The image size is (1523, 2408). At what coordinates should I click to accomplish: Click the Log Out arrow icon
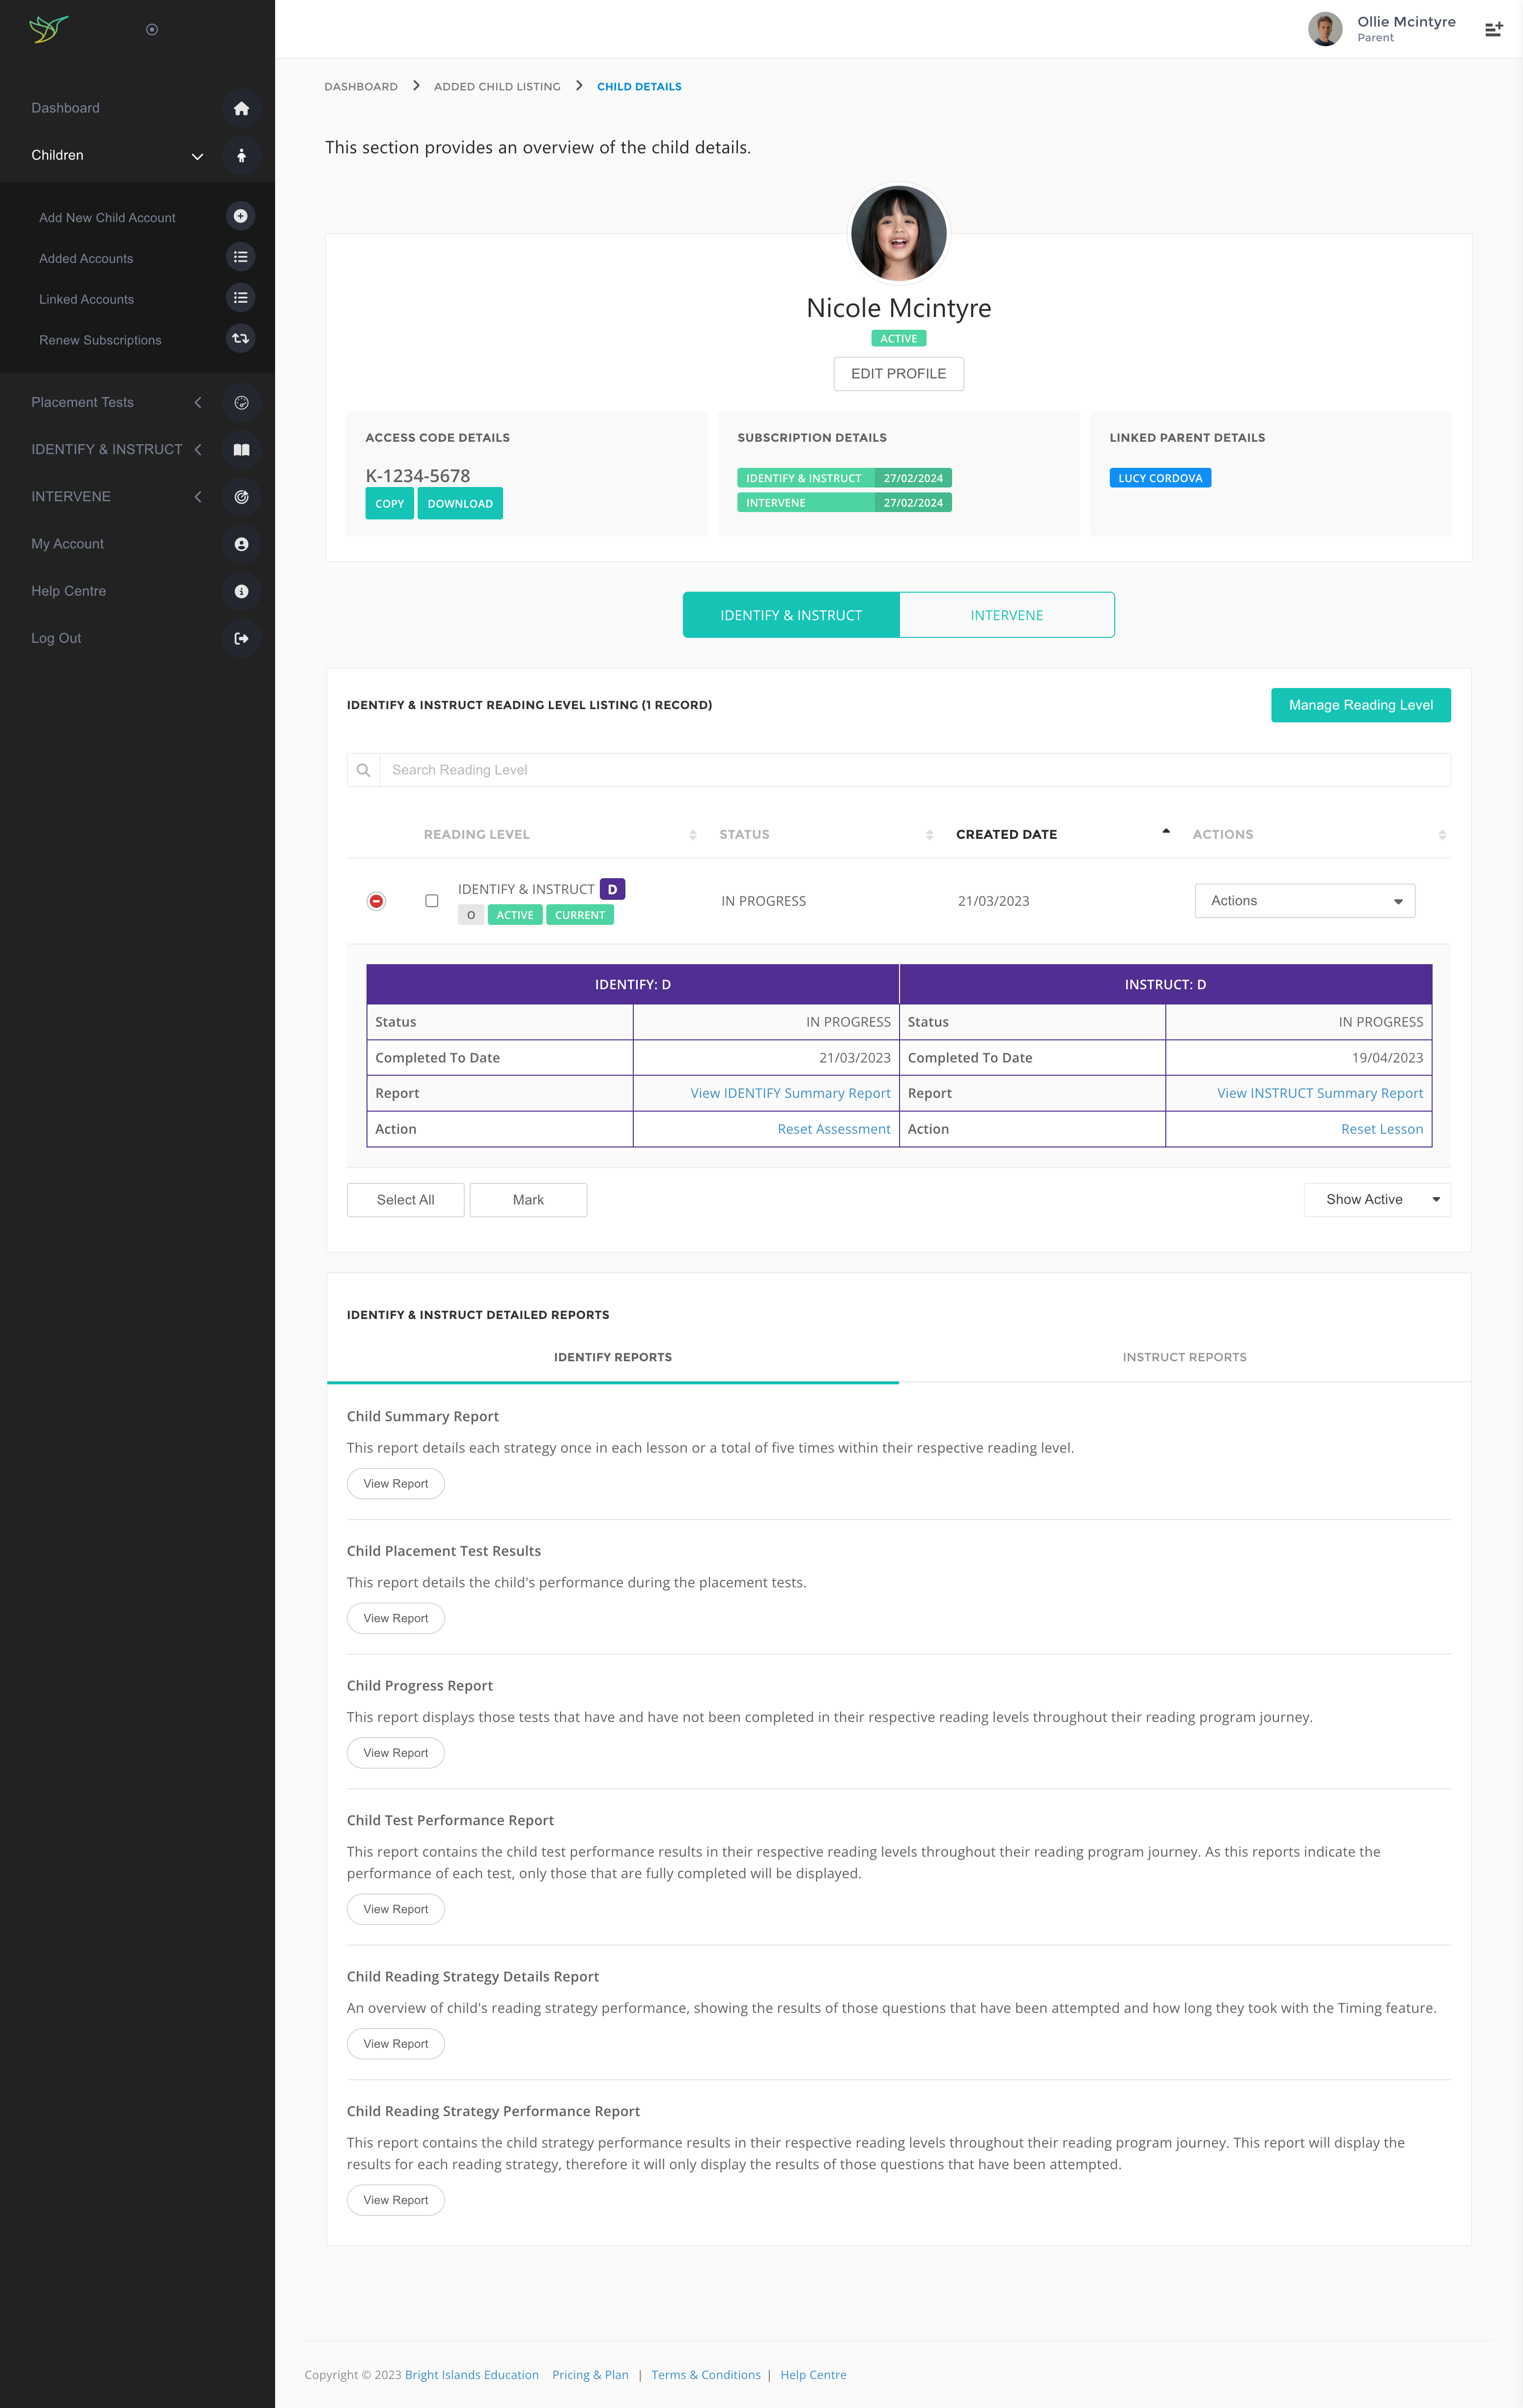point(241,638)
